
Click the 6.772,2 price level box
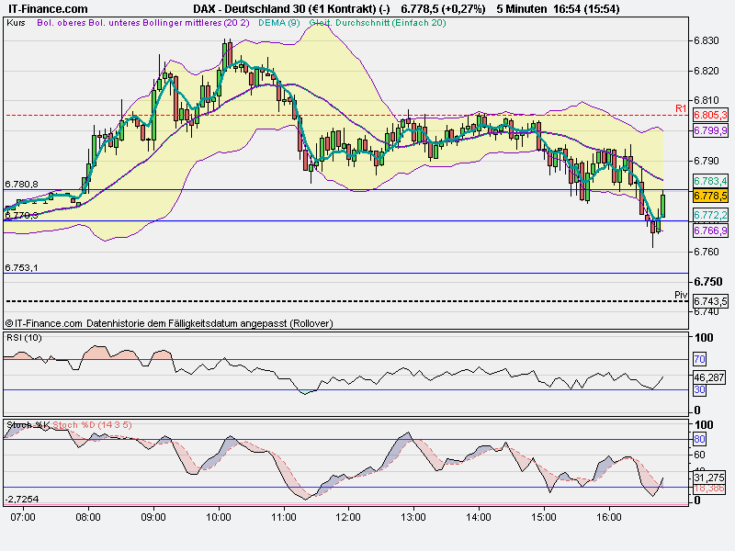[708, 216]
